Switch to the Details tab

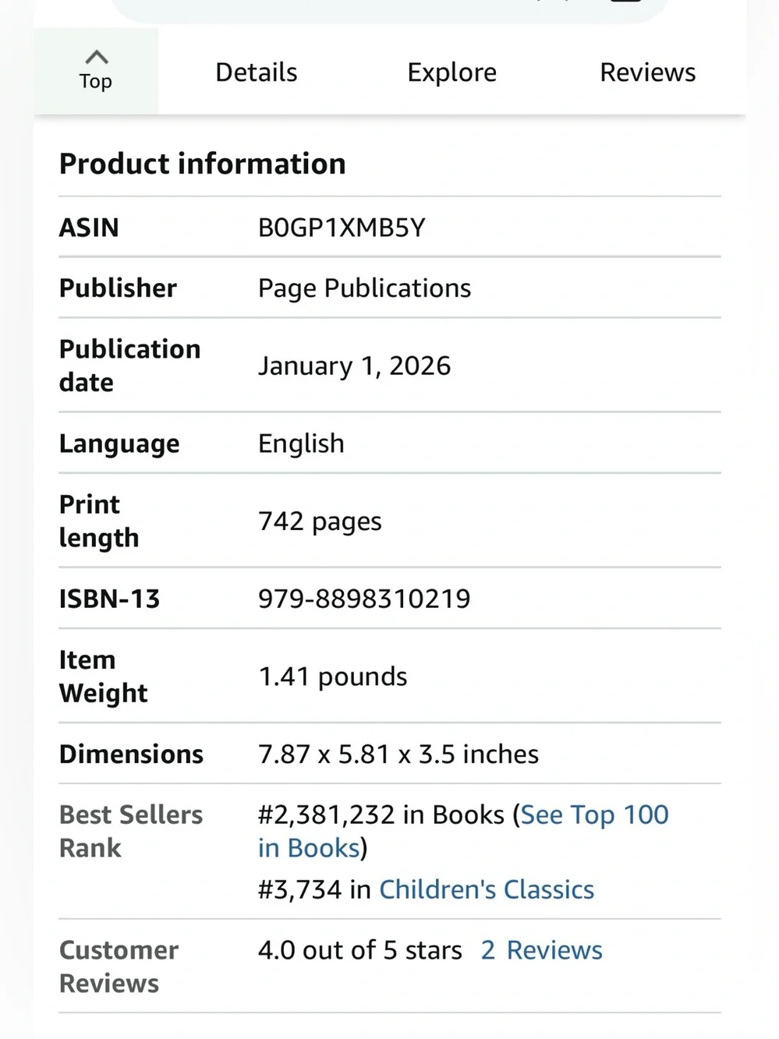click(257, 72)
